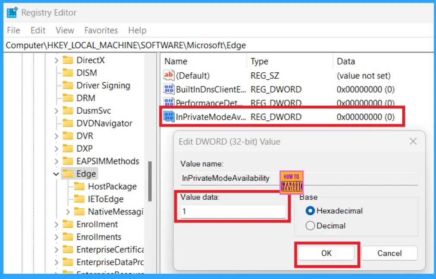Click the REG_SZ type of (Default)
436x279 pixels.
265,75
